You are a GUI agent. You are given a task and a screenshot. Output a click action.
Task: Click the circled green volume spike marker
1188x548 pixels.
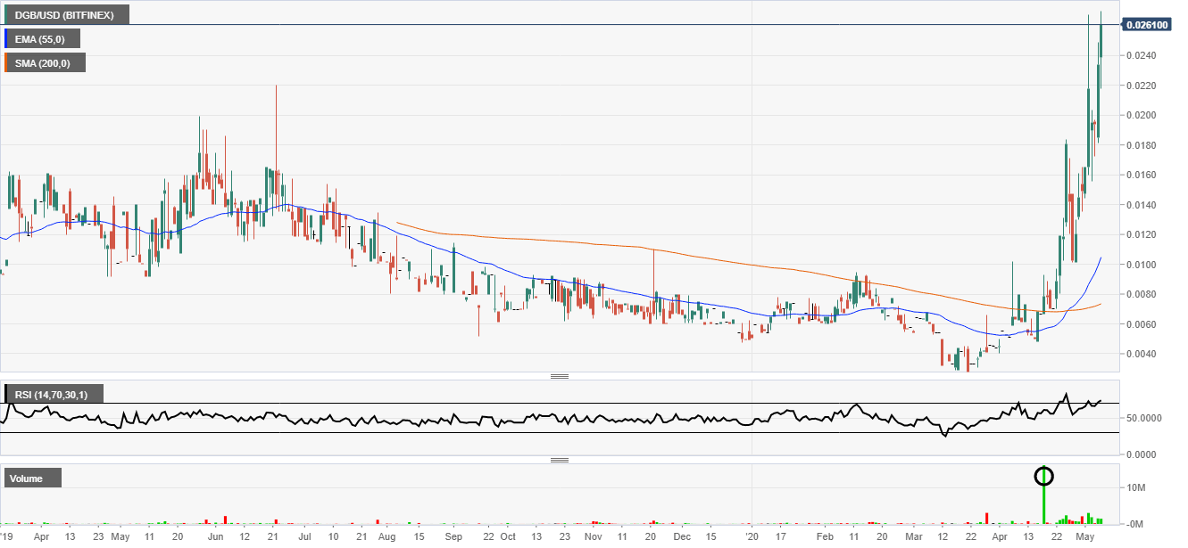(1044, 476)
